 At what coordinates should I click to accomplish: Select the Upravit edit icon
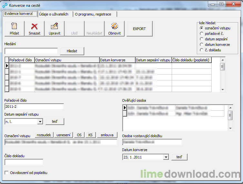(x=54, y=26)
